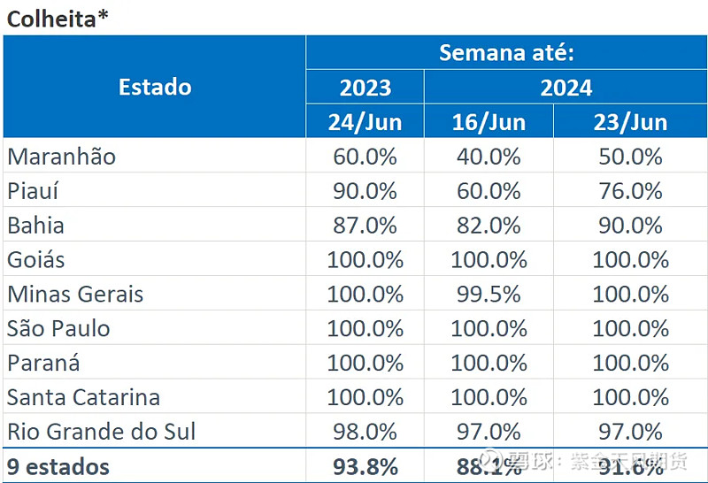
Task: Click the 23/Jun column header
Action: coord(629,122)
